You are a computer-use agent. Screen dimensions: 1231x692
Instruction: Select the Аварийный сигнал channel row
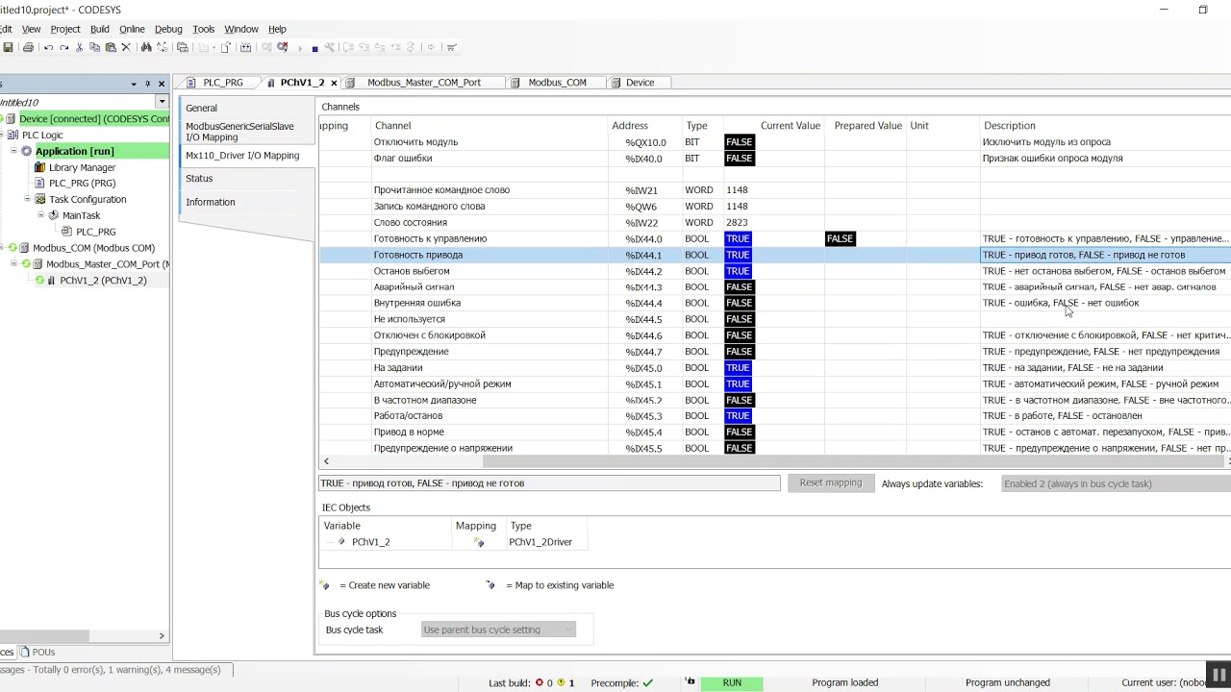tap(774, 286)
